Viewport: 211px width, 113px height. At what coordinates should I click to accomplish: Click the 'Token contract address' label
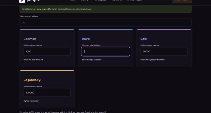tap(29, 16)
